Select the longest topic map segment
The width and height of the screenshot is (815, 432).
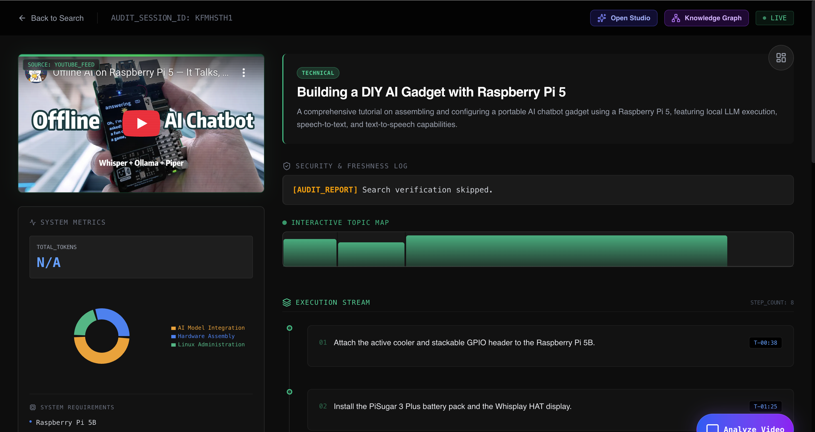click(x=566, y=250)
